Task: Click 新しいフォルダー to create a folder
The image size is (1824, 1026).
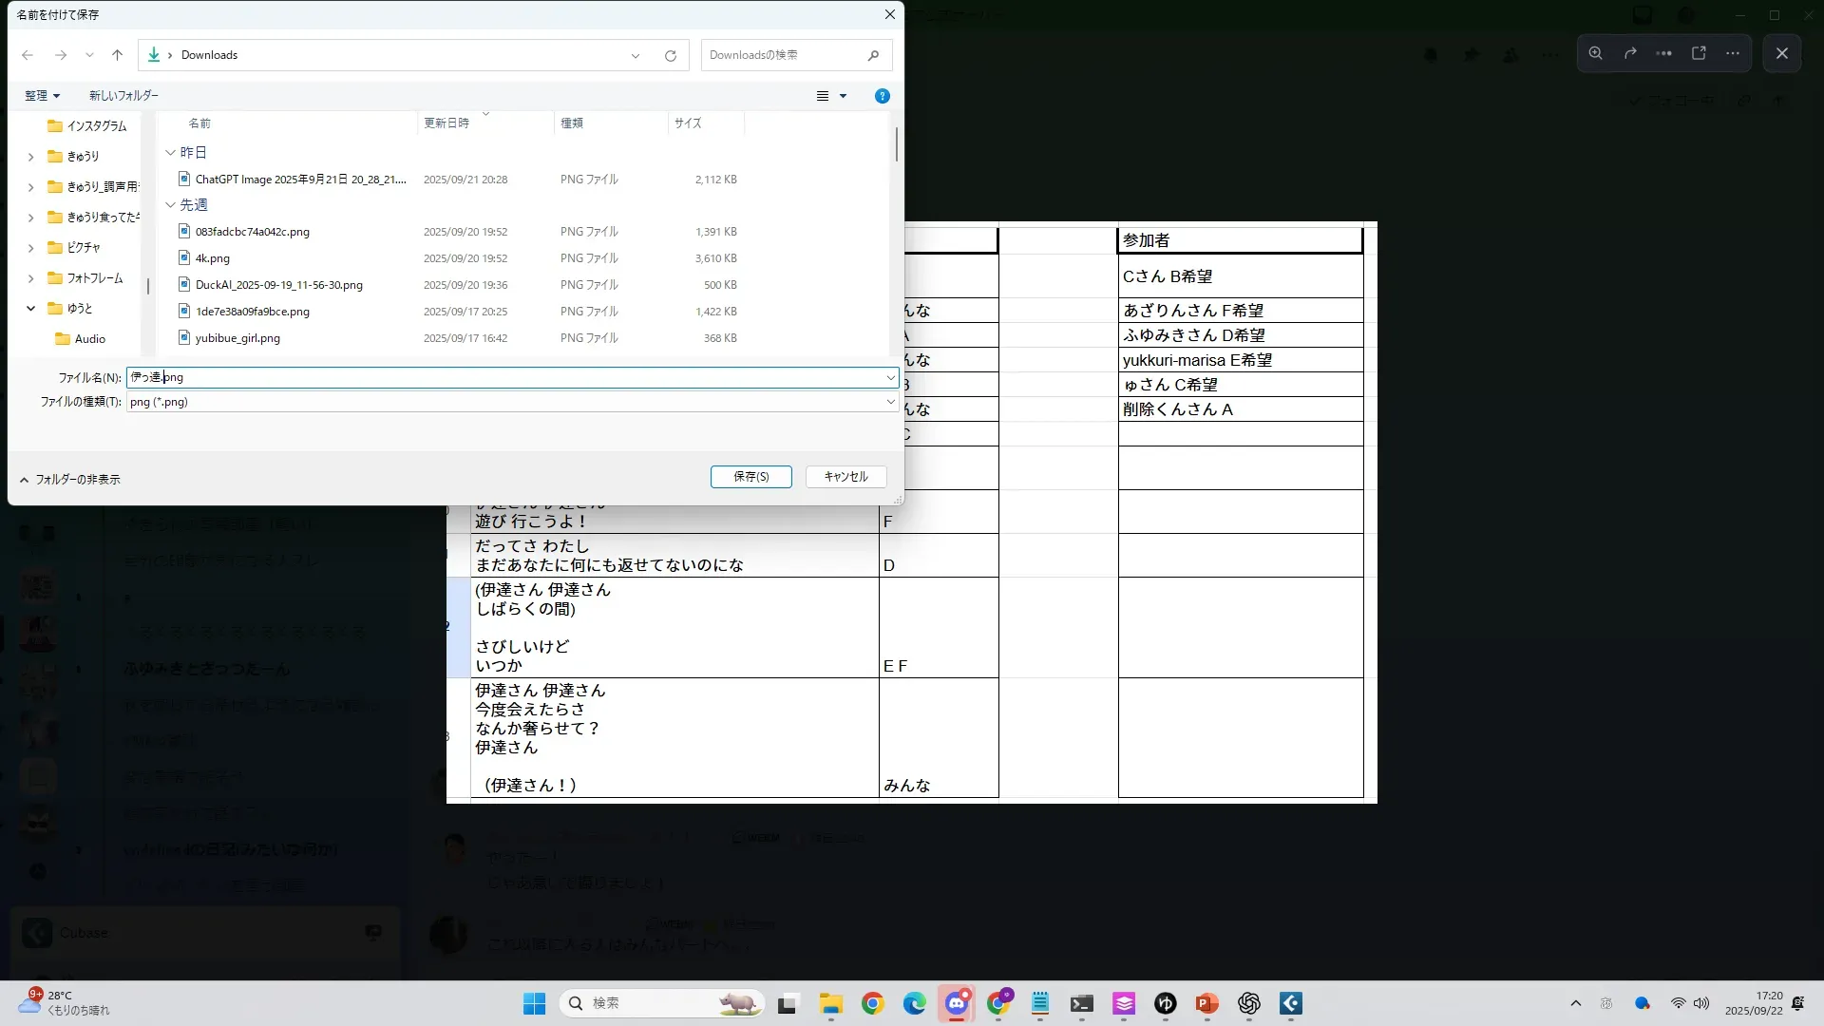Action: coord(123,96)
